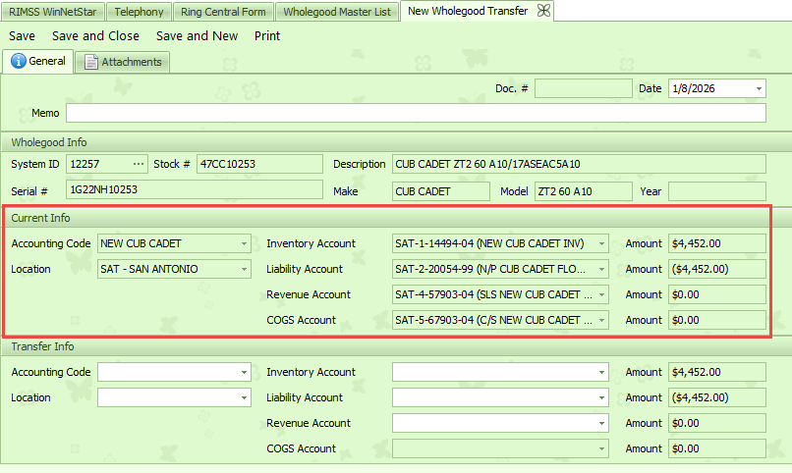Screen dimensions: 792x473
Task: Click the Stock # field 47CC10253
Action: pos(259,164)
